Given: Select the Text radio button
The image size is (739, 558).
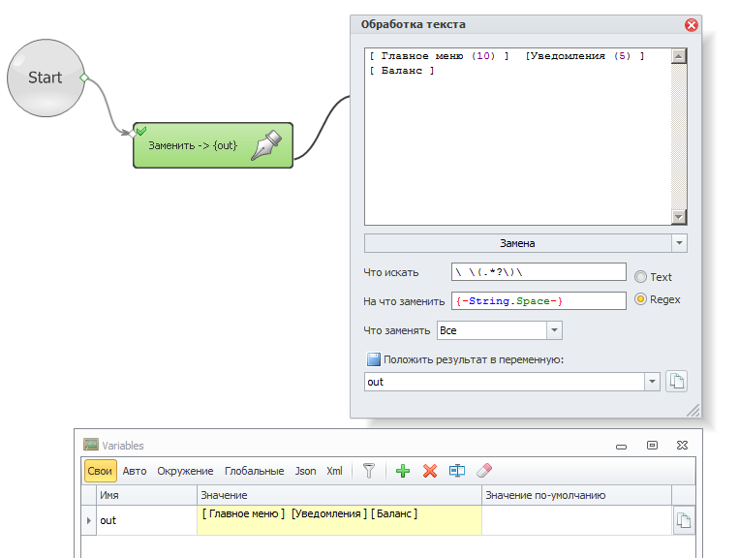Looking at the screenshot, I should (640, 276).
